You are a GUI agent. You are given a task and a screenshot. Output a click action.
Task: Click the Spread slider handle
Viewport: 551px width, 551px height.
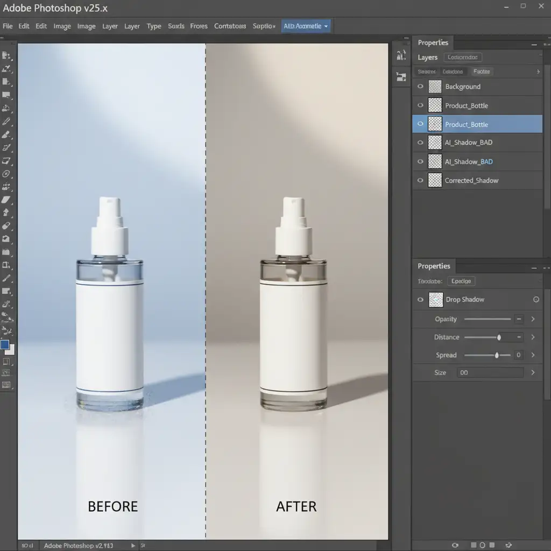[497, 355]
